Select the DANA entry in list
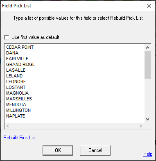This screenshot has height=161, width=156. click(12, 53)
